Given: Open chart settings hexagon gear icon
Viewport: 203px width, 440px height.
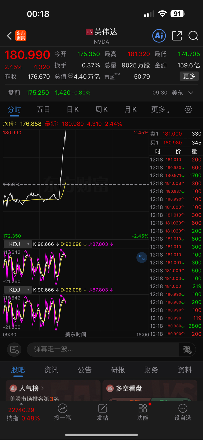Looking at the screenshot, I should 188,109.
